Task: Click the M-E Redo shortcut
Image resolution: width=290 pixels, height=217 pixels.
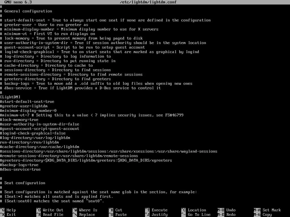Action: 227,215
